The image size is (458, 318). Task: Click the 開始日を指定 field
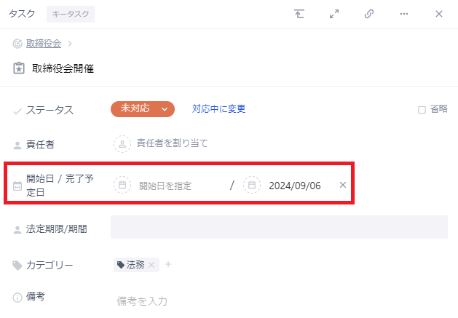pyautogui.click(x=165, y=186)
